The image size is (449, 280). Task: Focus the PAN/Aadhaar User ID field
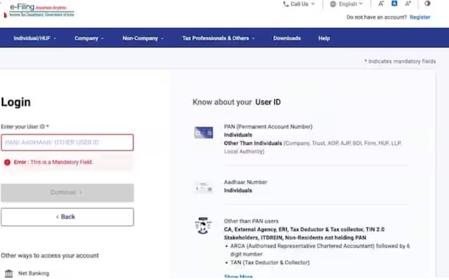(67, 143)
